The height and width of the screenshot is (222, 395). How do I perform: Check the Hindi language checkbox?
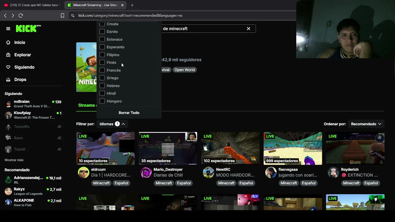point(102,93)
